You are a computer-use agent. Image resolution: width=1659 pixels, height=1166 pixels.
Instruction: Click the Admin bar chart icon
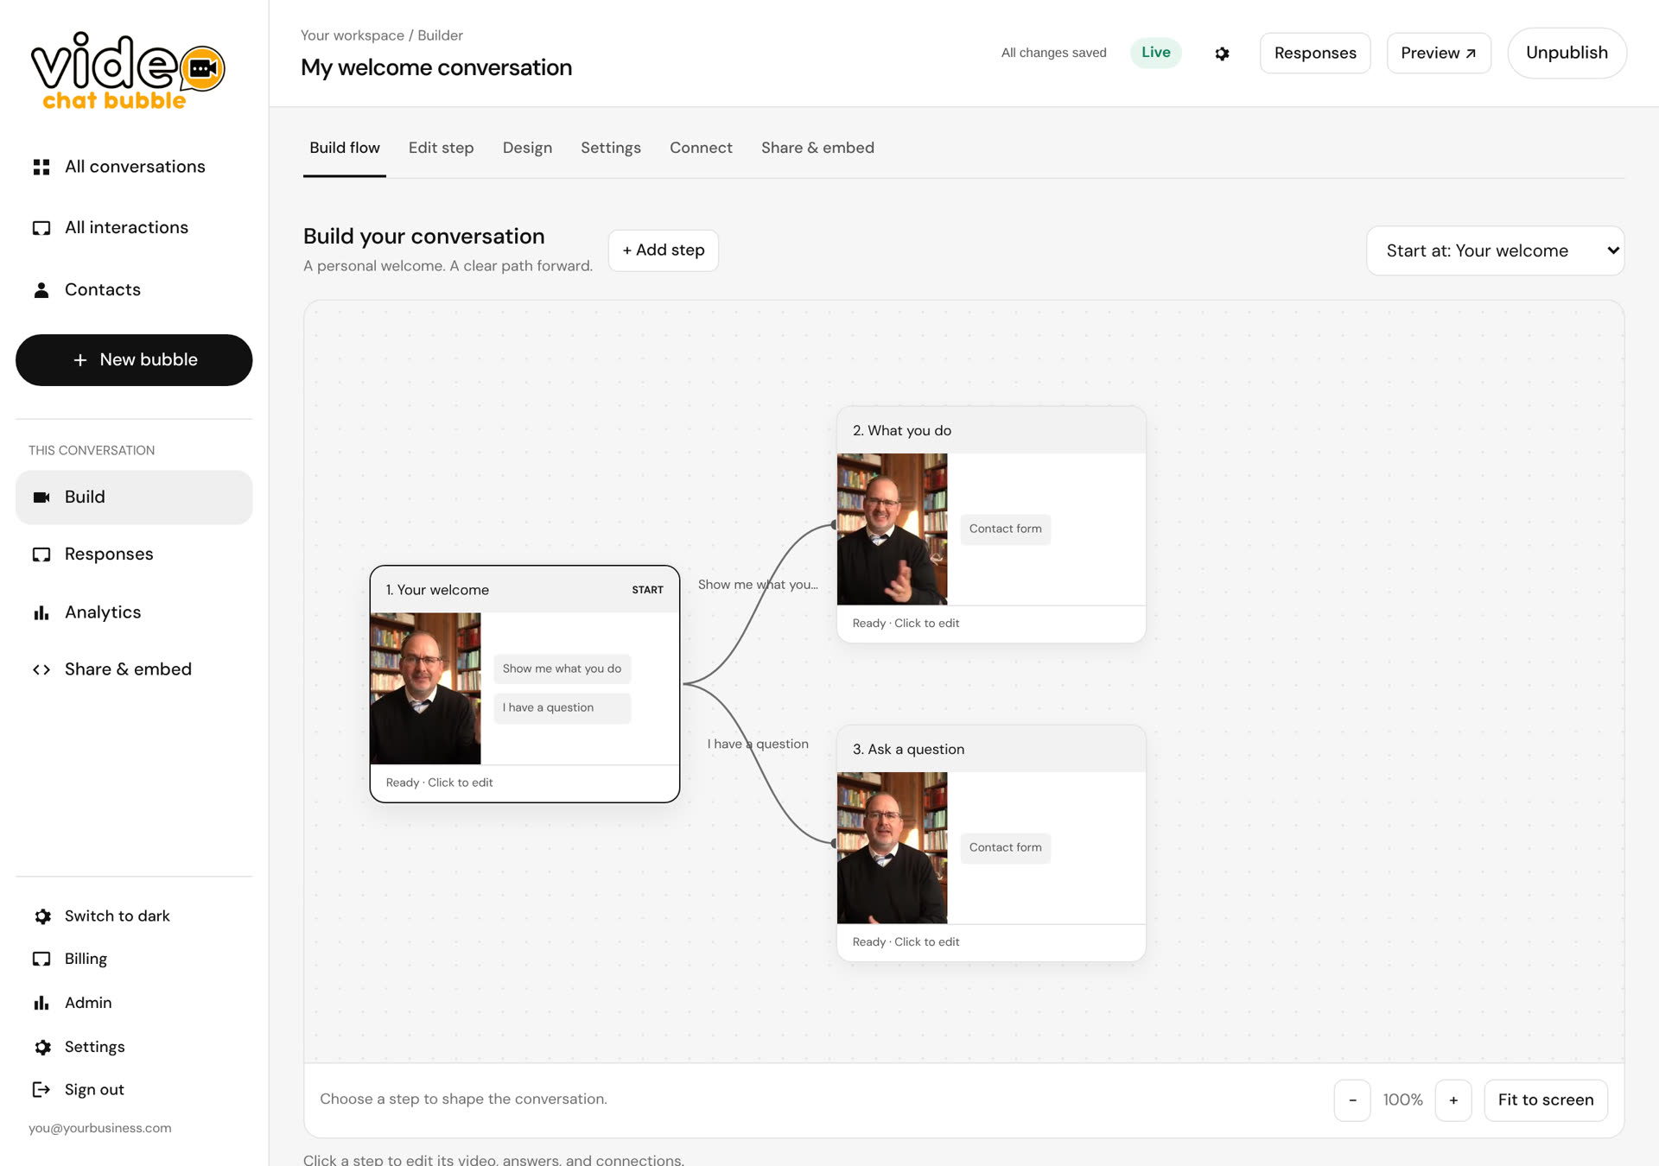41,1003
